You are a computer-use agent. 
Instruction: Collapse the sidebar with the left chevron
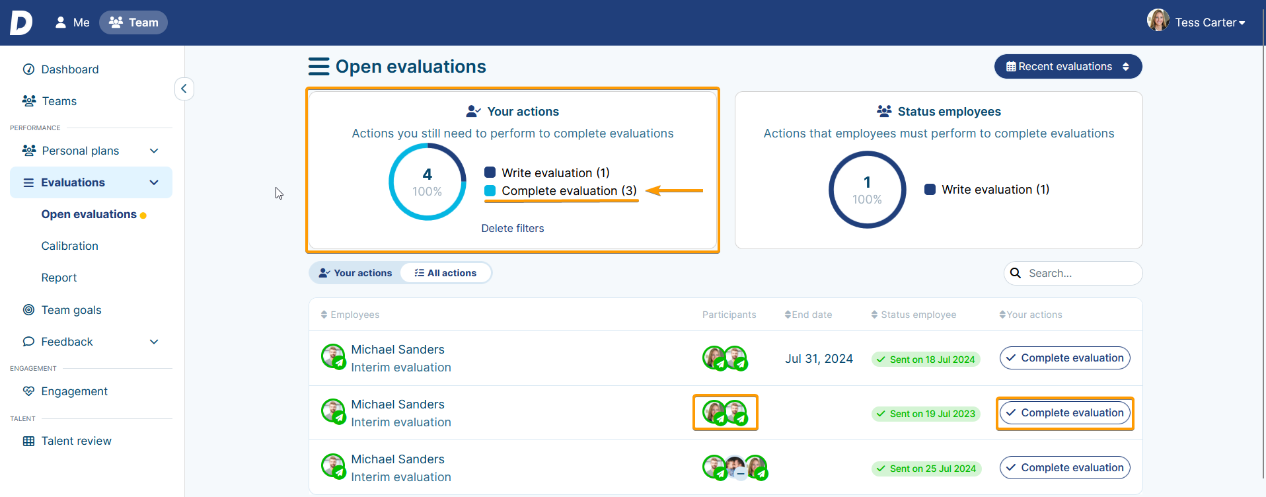(184, 89)
